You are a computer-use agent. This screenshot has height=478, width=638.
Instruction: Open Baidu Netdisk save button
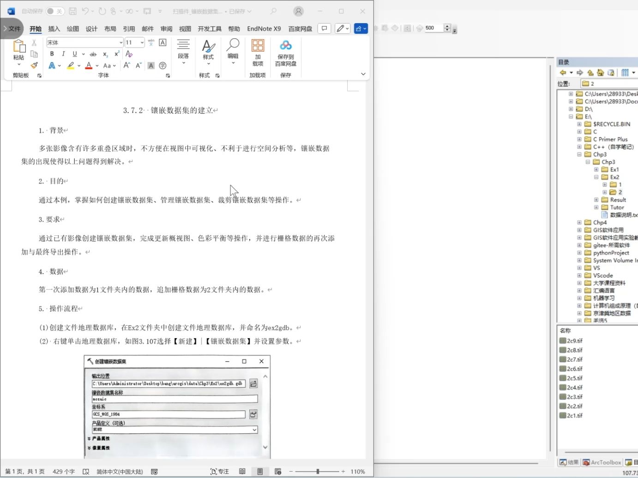pyautogui.click(x=286, y=53)
